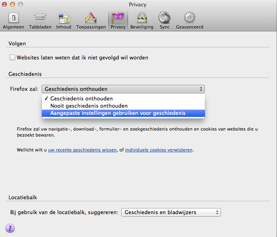Close the Privacy preferences window
The image size is (277, 237).
tap(5, 4)
